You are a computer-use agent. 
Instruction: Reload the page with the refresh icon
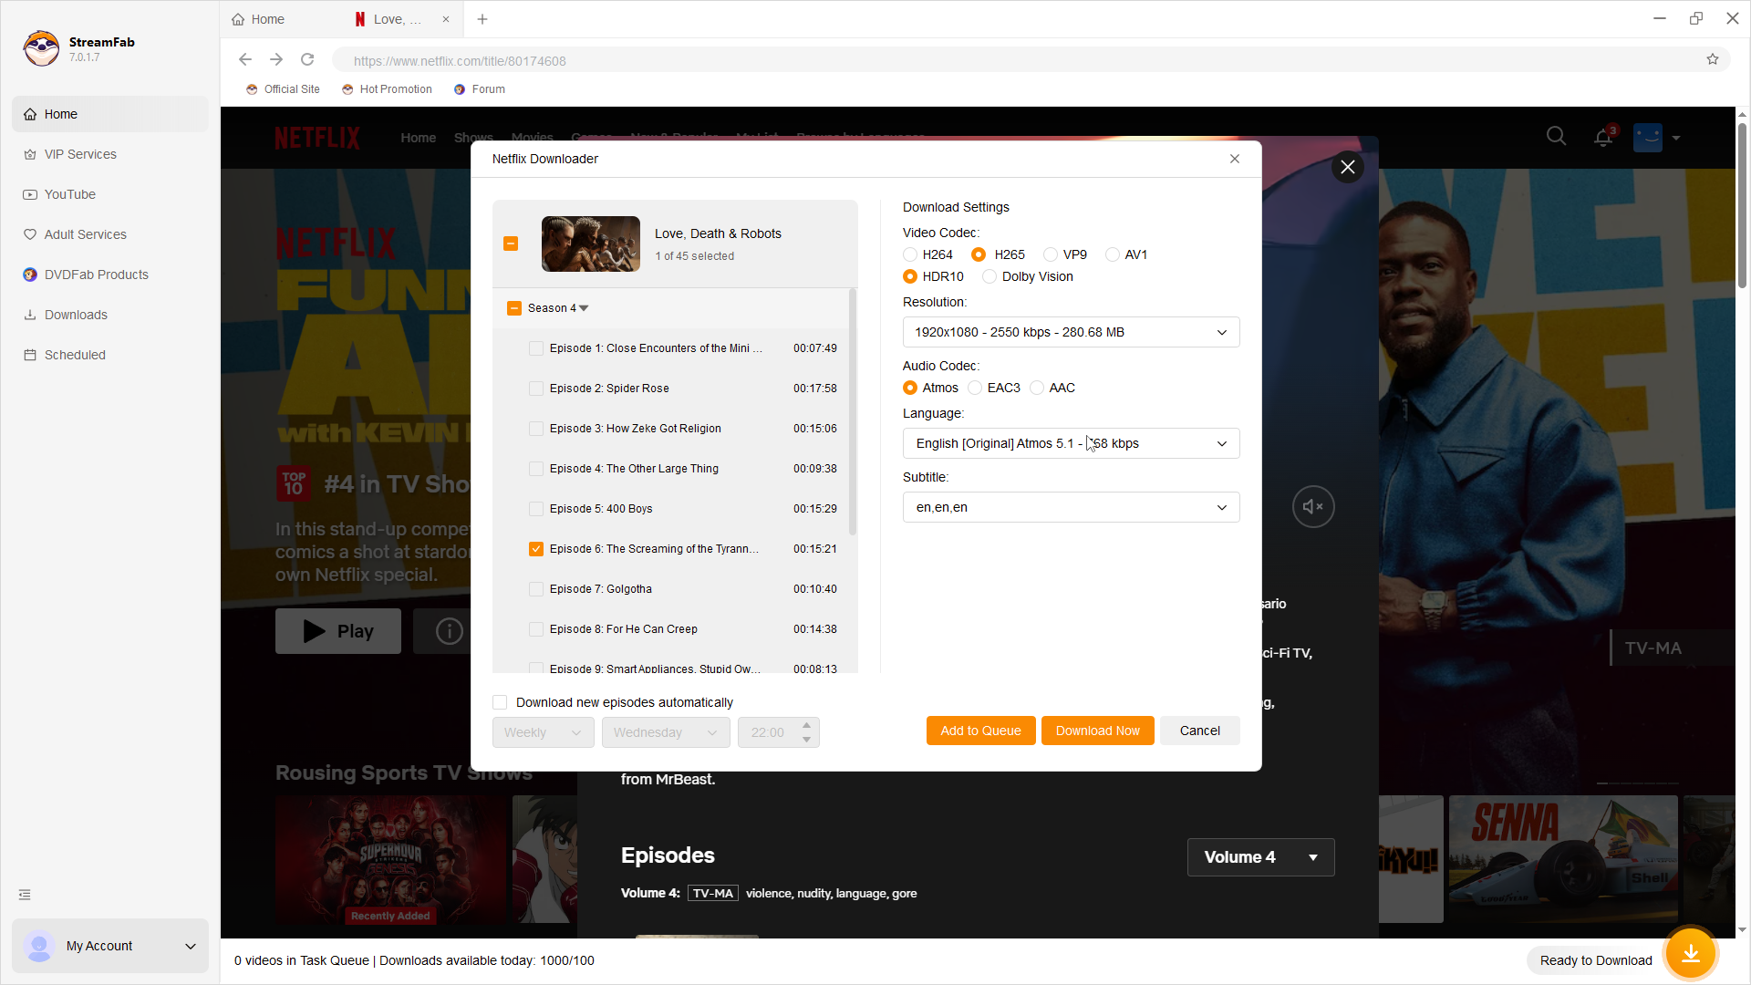click(x=307, y=60)
